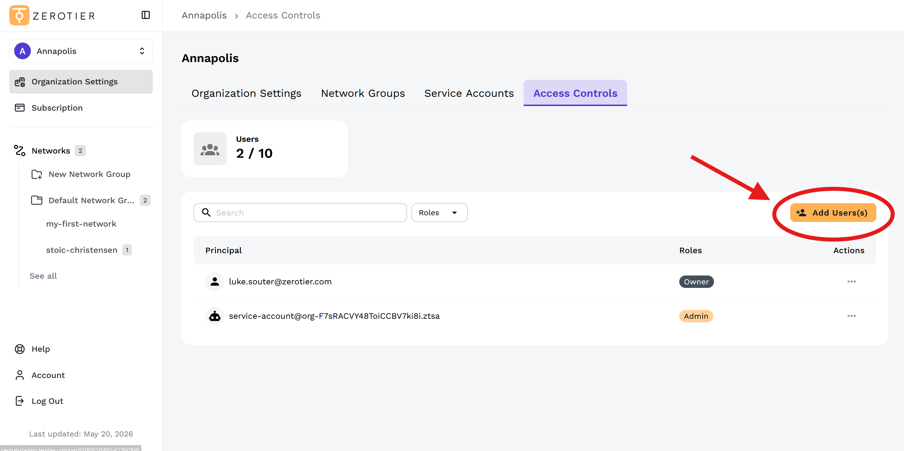The image size is (904, 451).
Task: Click the New Network Group folder-plus icon
Action: click(x=37, y=174)
